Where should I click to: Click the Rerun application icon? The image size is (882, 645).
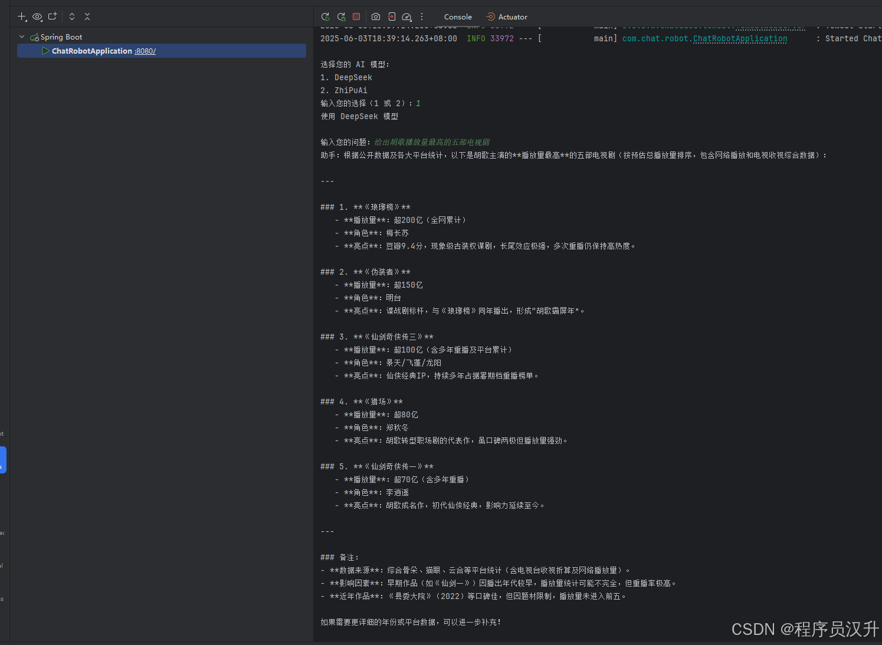click(x=325, y=17)
